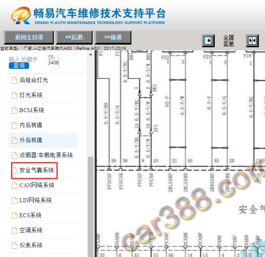Click the 0.5-Y/BR wire label
265x257 pixels.
[106, 113]
